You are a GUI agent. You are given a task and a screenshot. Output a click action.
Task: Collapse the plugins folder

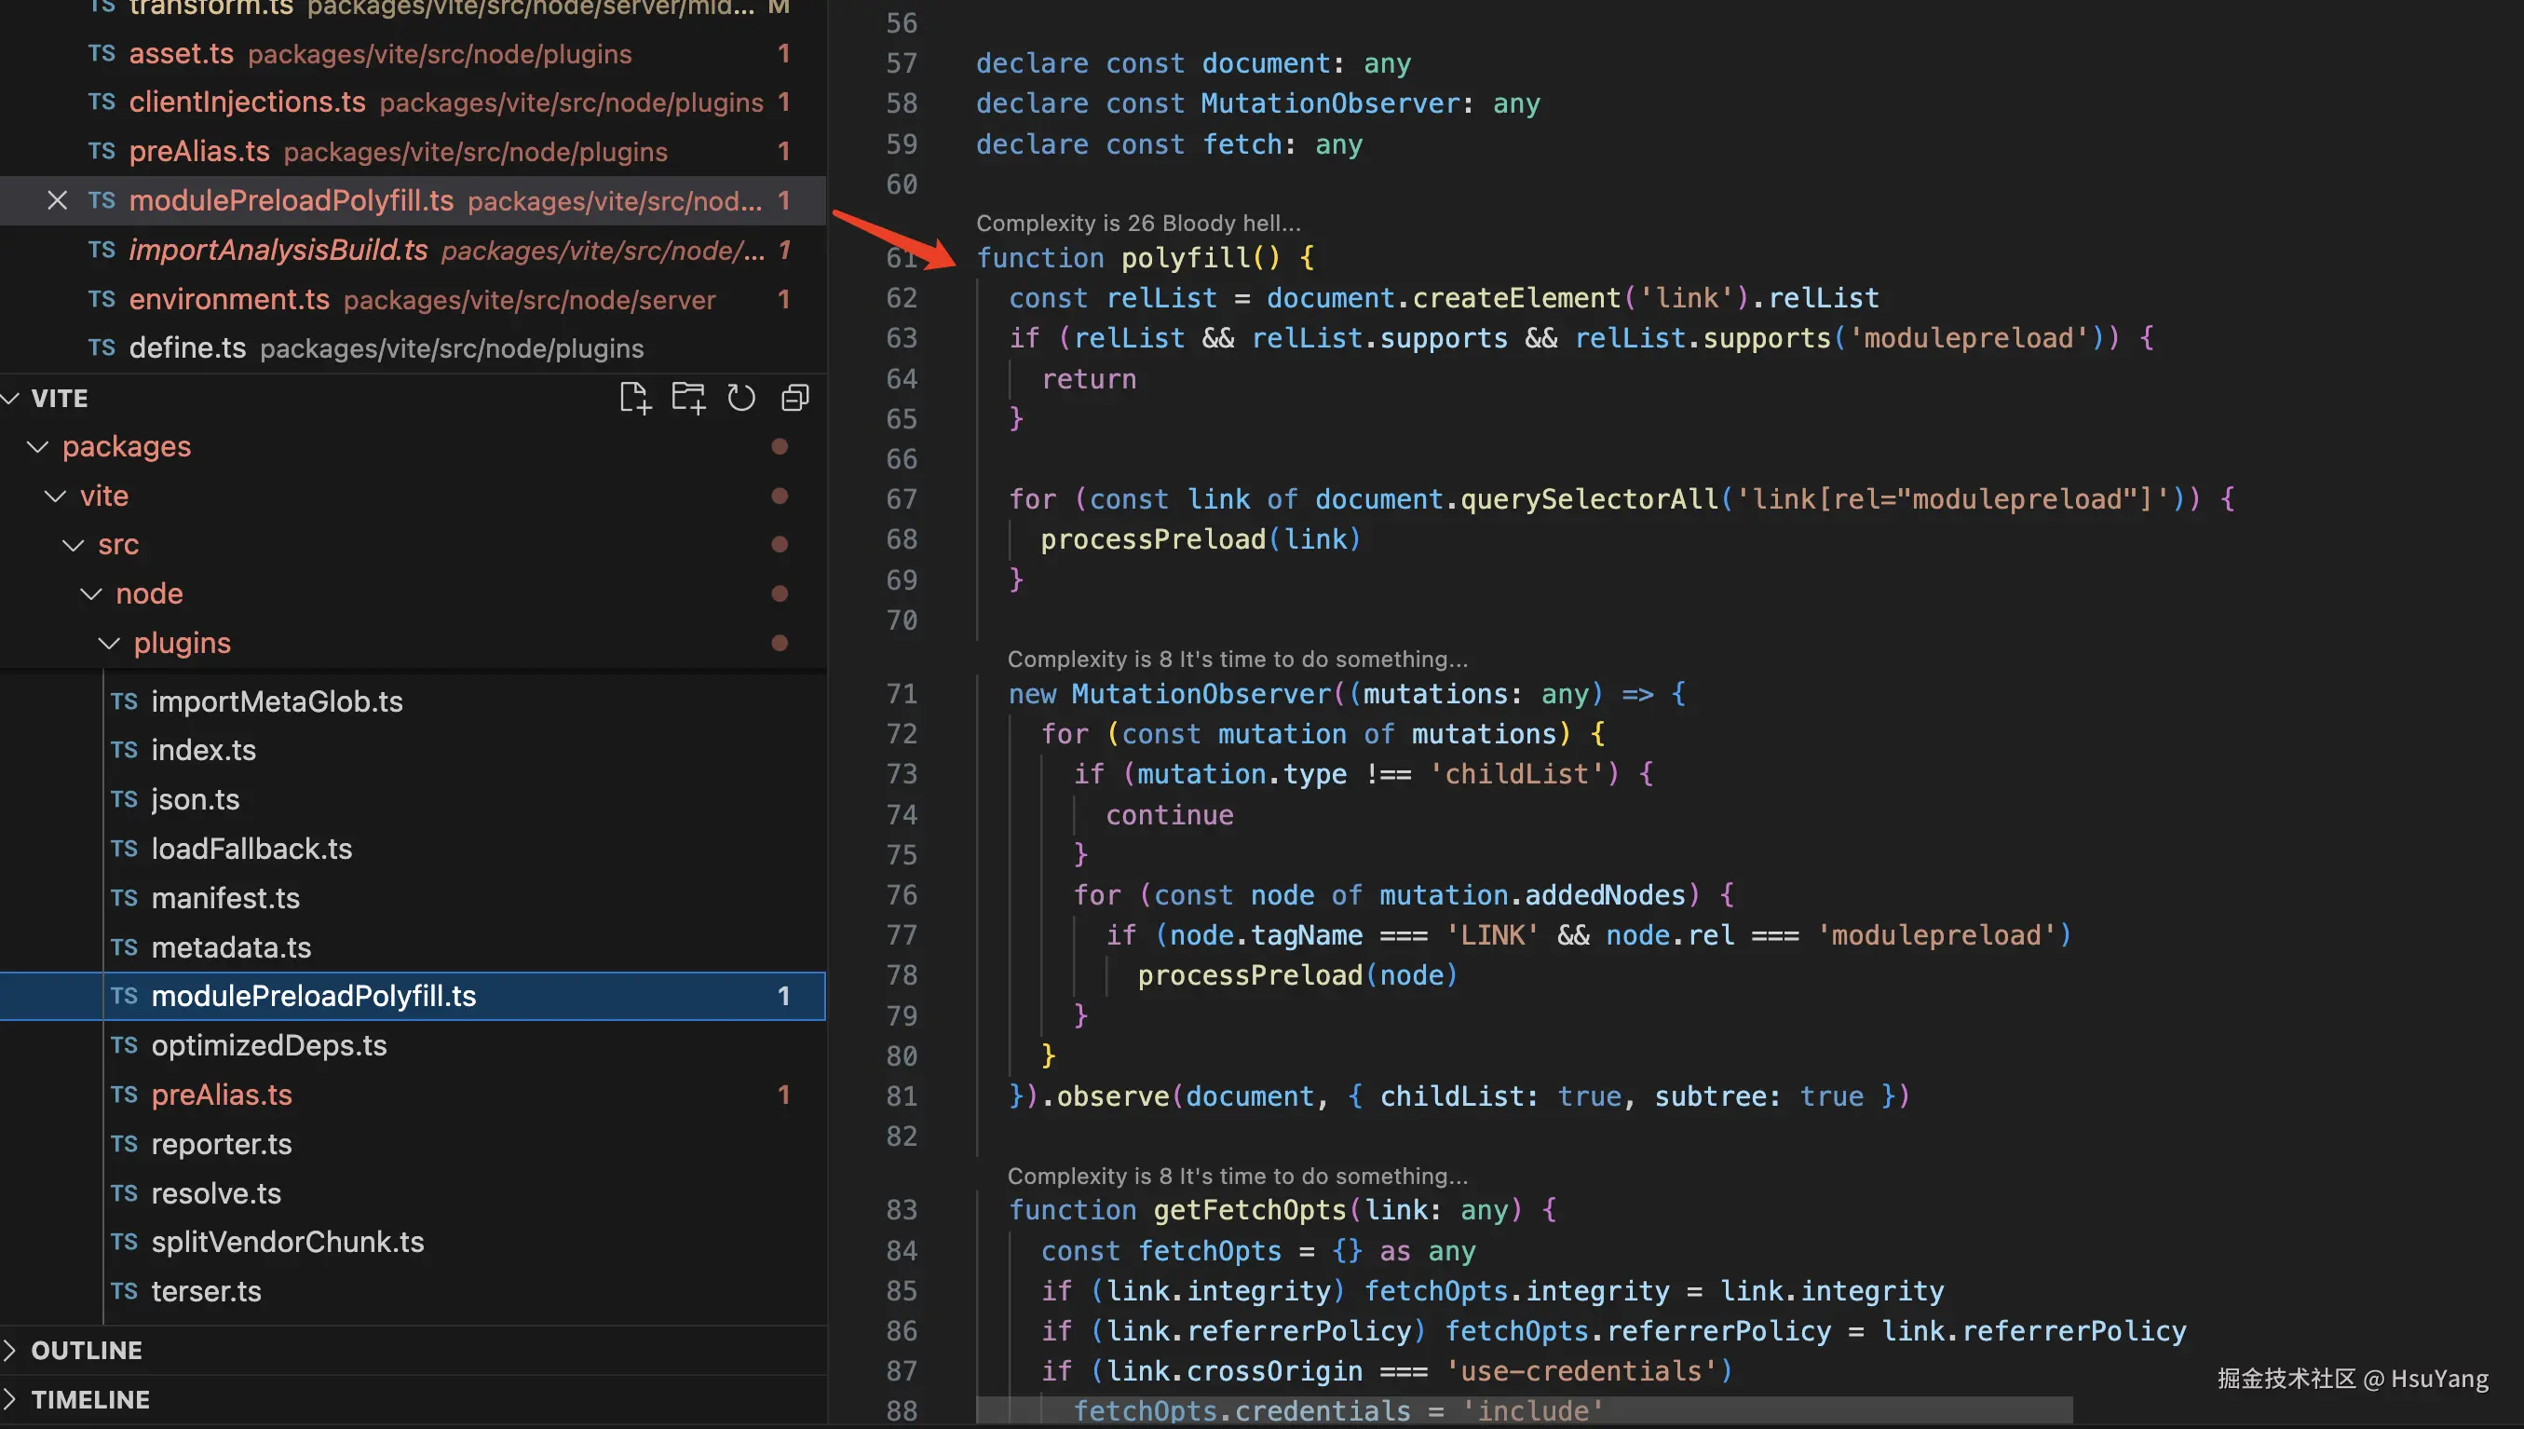click(109, 643)
